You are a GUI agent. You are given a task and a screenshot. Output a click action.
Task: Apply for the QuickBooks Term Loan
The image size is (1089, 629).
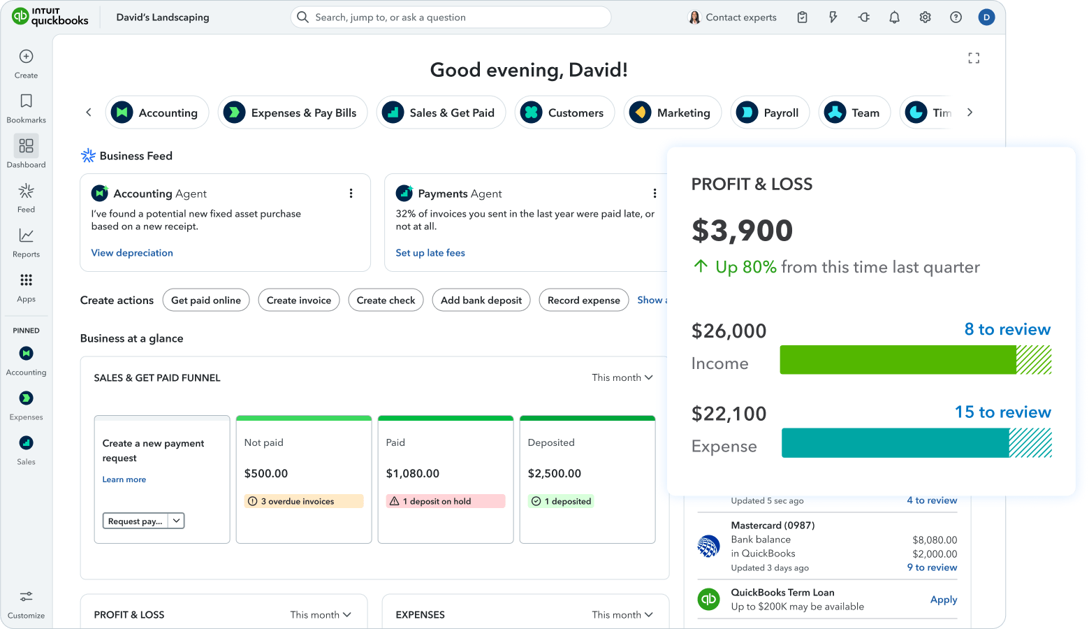coord(944,600)
